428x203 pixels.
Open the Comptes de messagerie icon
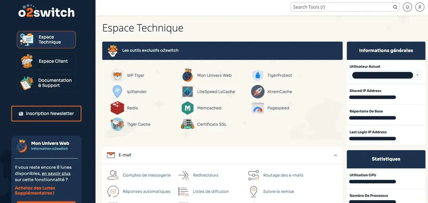coord(113,175)
